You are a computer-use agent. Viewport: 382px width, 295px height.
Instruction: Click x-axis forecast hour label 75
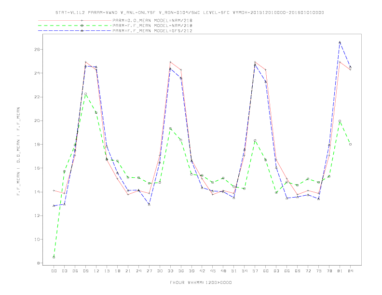click(x=319, y=271)
